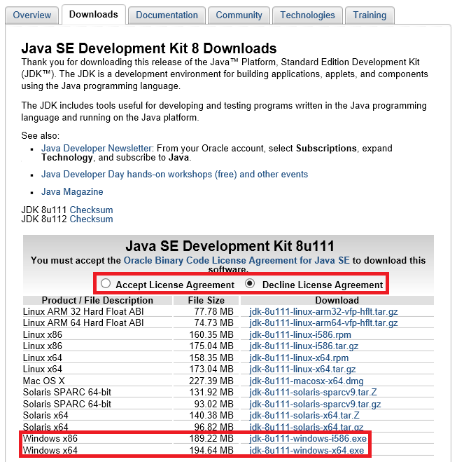Click the 131.92 MB file size
Screen dimensions: 457x462
tap(211, 393)
